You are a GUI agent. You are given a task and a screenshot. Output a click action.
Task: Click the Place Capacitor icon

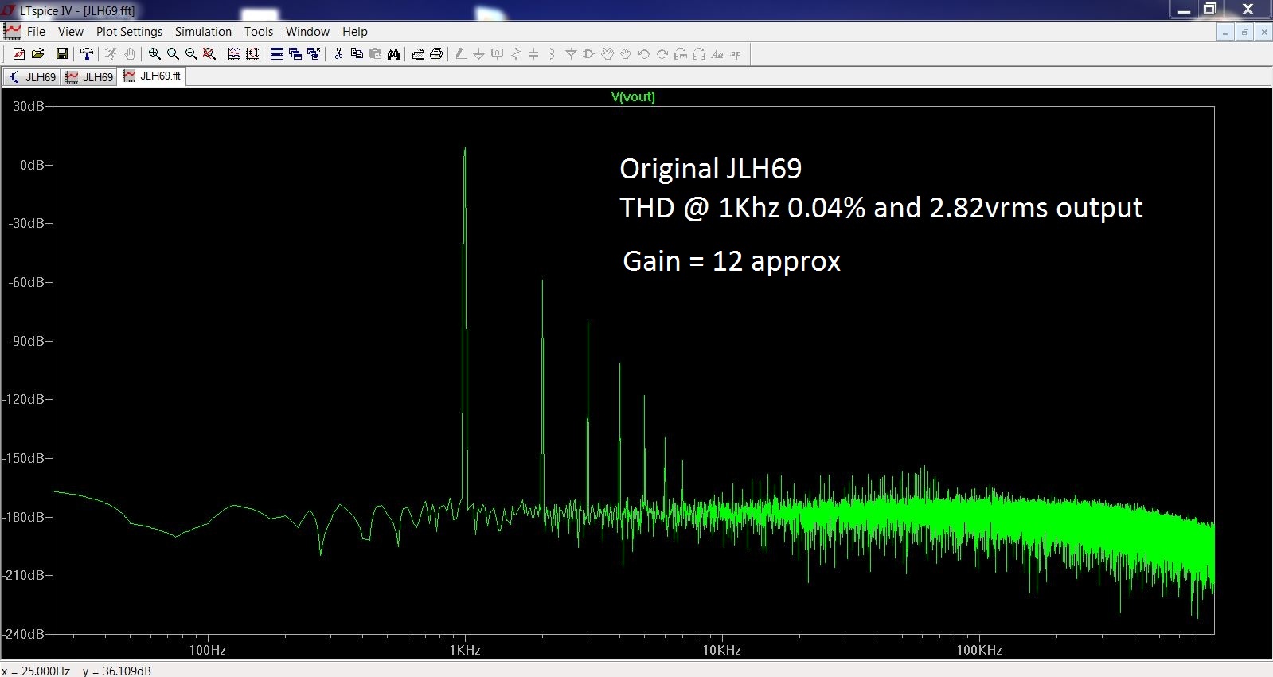pyautogui.click(x=533, y=54)
